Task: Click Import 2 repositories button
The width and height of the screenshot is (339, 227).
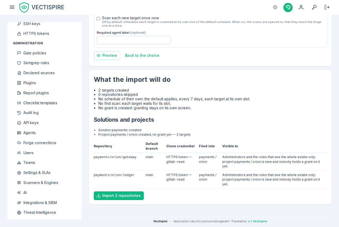Action: [x=119, y=196]
